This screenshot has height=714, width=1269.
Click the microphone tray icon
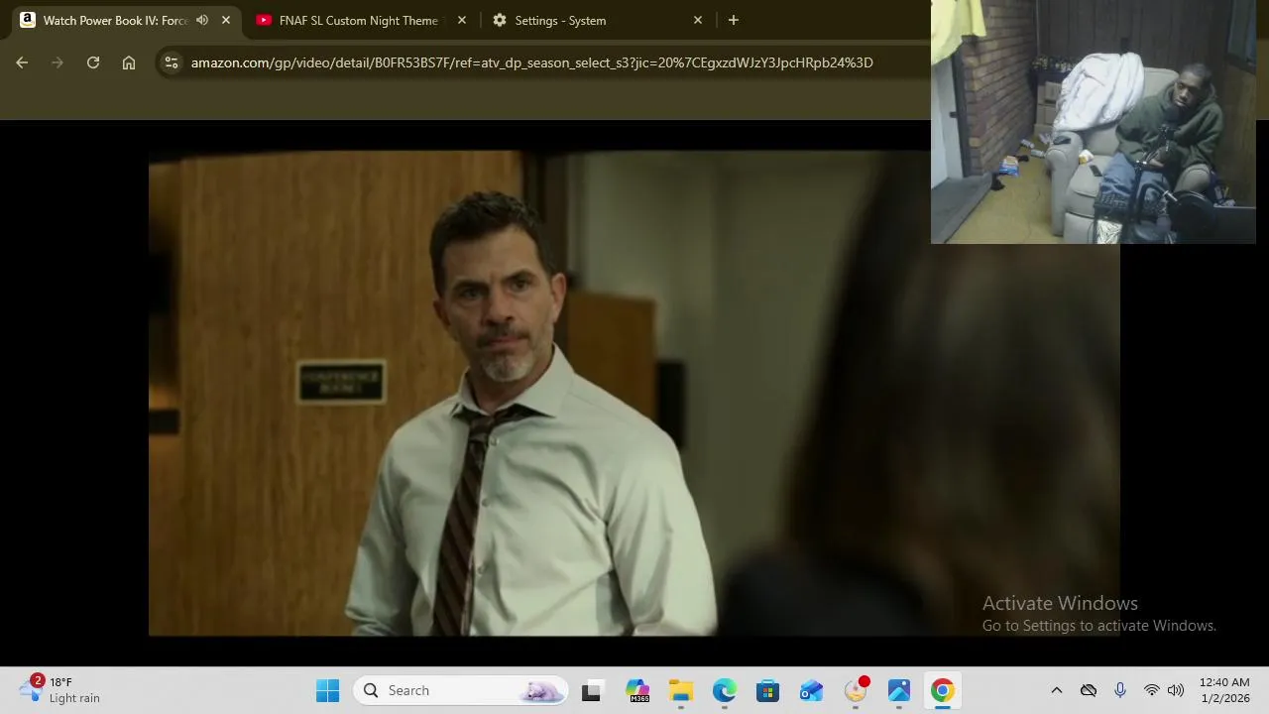click(1120, 690)
